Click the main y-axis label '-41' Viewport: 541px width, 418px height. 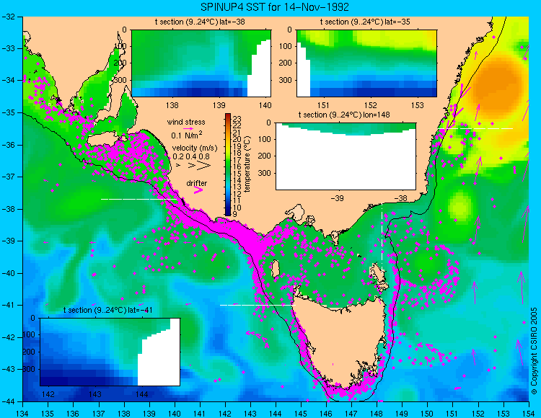click(9, 306)
